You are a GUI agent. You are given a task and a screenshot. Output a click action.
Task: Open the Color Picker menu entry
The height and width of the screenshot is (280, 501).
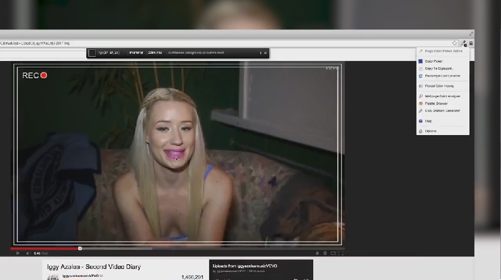pyautogui.click(x=443, y=61)
